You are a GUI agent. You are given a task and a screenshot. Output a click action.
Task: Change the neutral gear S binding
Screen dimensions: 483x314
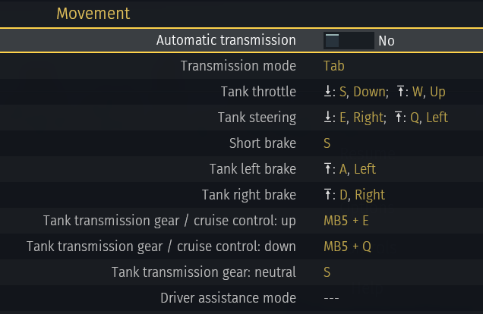tap(327, 272)
